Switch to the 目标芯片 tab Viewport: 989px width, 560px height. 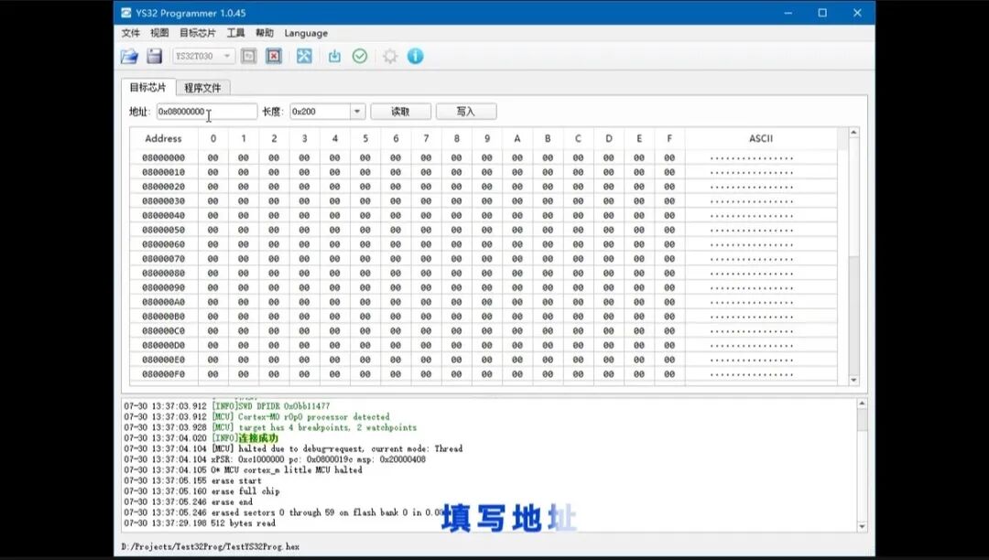pyautogui.click(x=147, y=87)
